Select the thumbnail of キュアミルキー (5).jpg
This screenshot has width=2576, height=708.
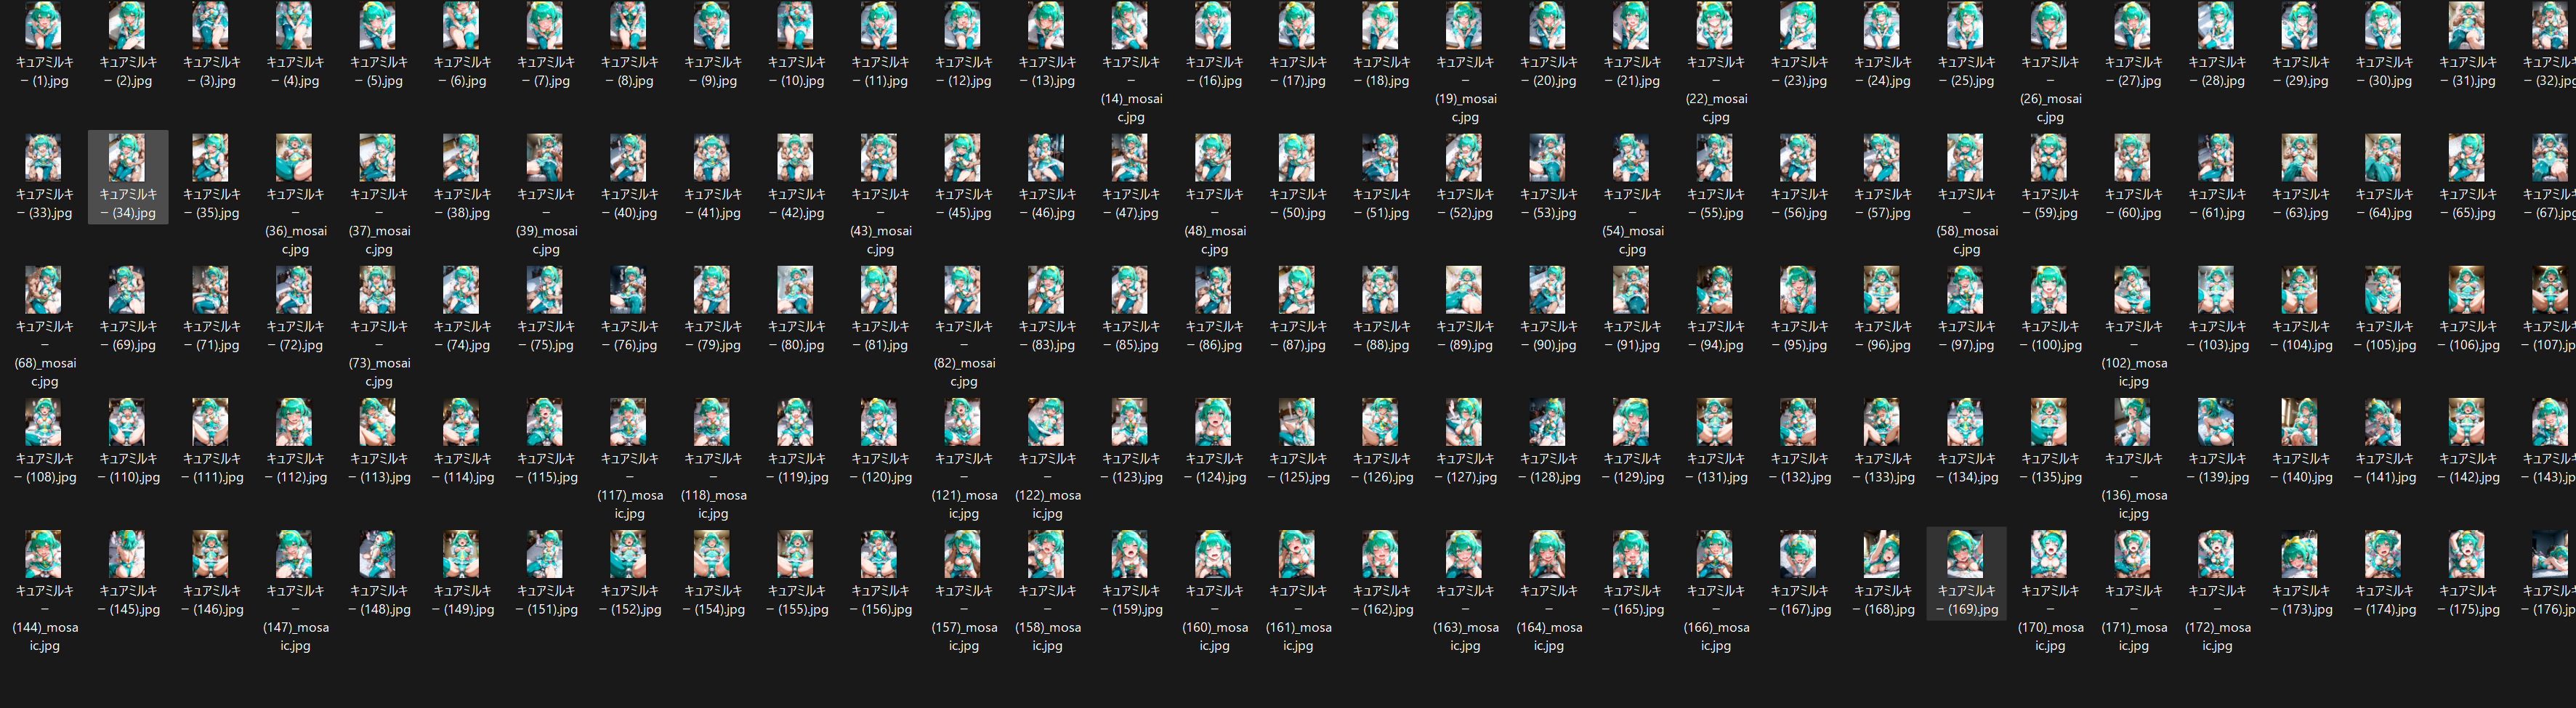pos(378,26)
